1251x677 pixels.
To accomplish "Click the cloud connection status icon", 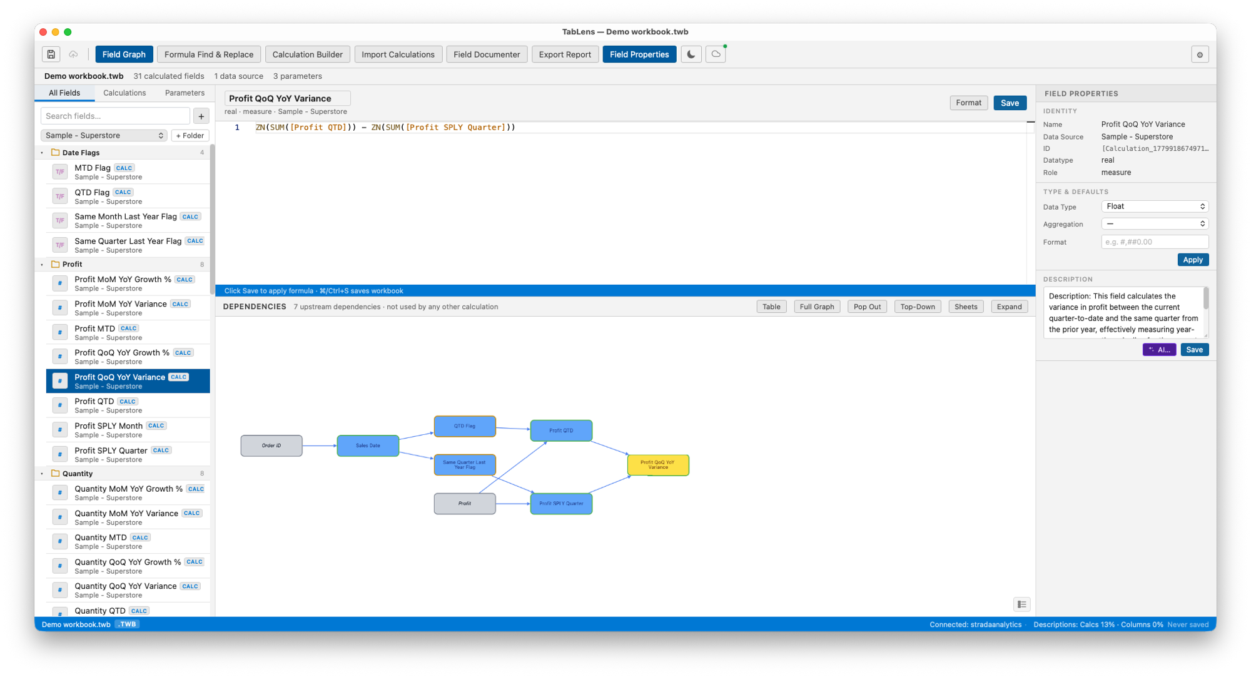I will [716, 54].
